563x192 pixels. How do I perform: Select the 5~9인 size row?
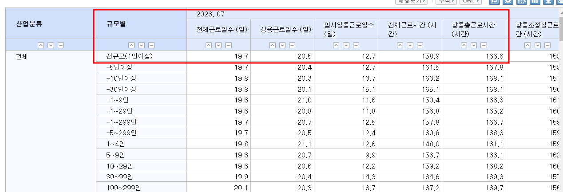[x=116, y=155]
